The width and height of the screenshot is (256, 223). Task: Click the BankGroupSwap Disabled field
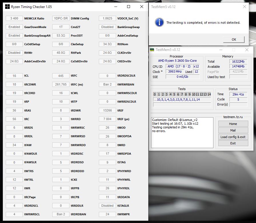pos(107,27)
